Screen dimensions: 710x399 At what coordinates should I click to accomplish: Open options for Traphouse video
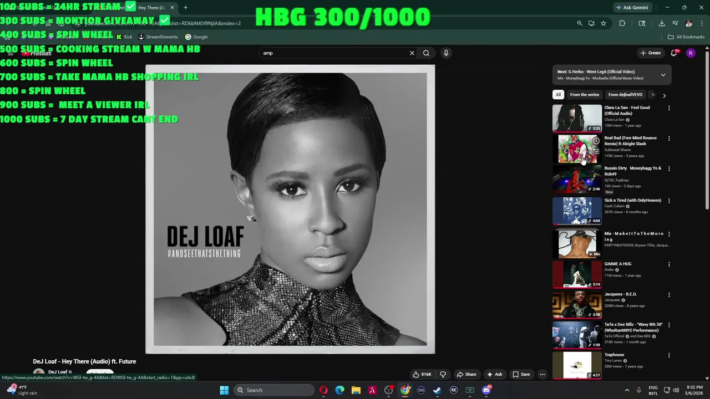[669, 355]
